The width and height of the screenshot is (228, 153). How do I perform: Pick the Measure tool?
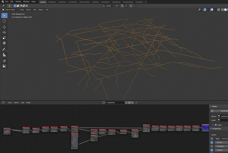click(x=4, y=55)
